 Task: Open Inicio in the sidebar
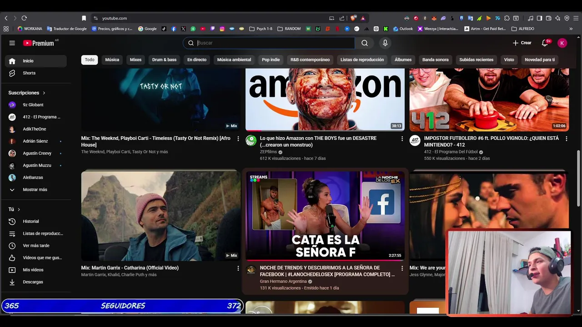(35, 61)
